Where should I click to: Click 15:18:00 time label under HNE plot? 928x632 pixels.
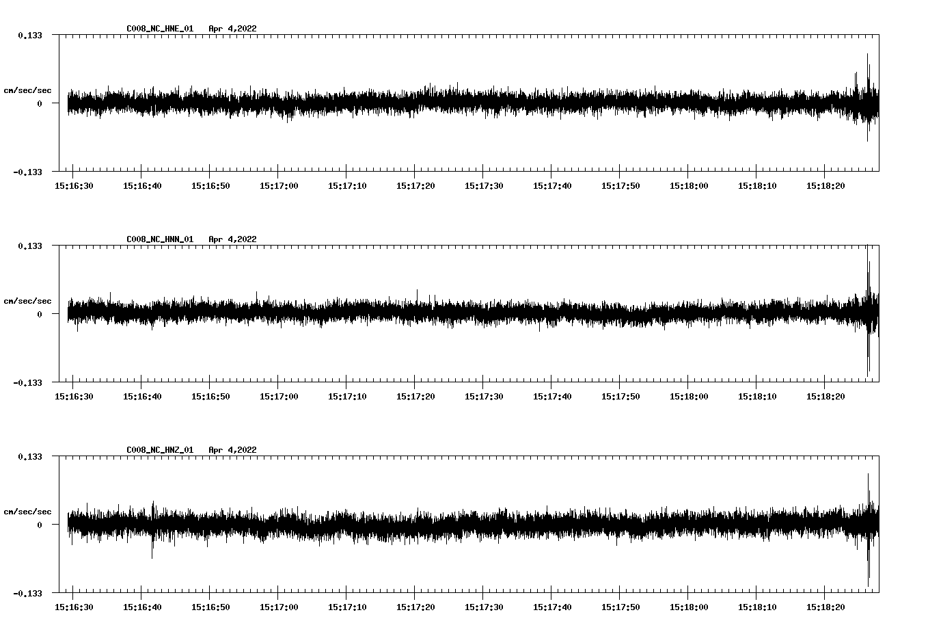(689, 186)
